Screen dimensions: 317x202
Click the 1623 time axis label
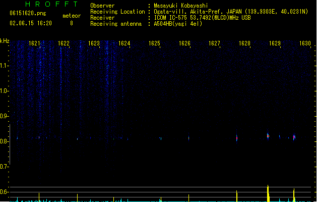click(94, 43)
